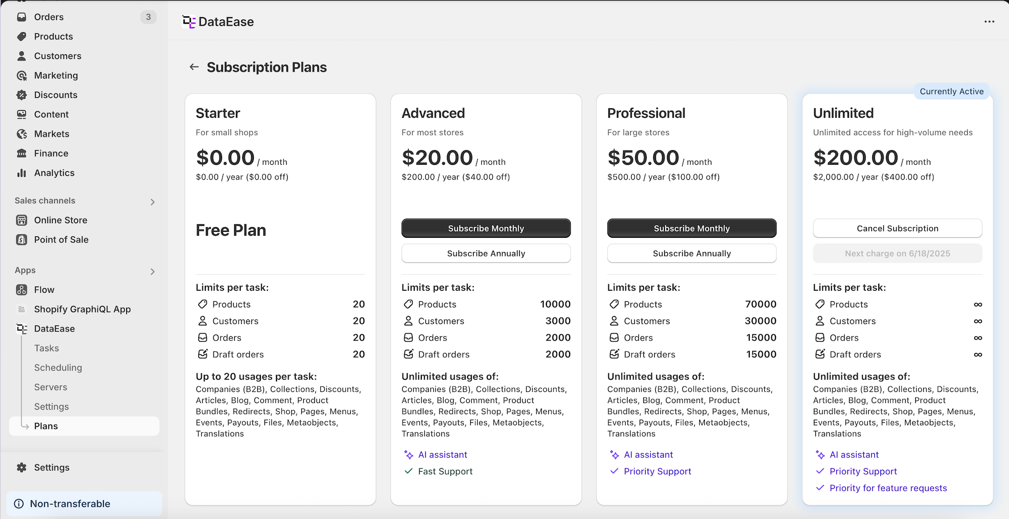1009x519 pixels.
Task: Click the Settings gear icon
Action: 22,468
